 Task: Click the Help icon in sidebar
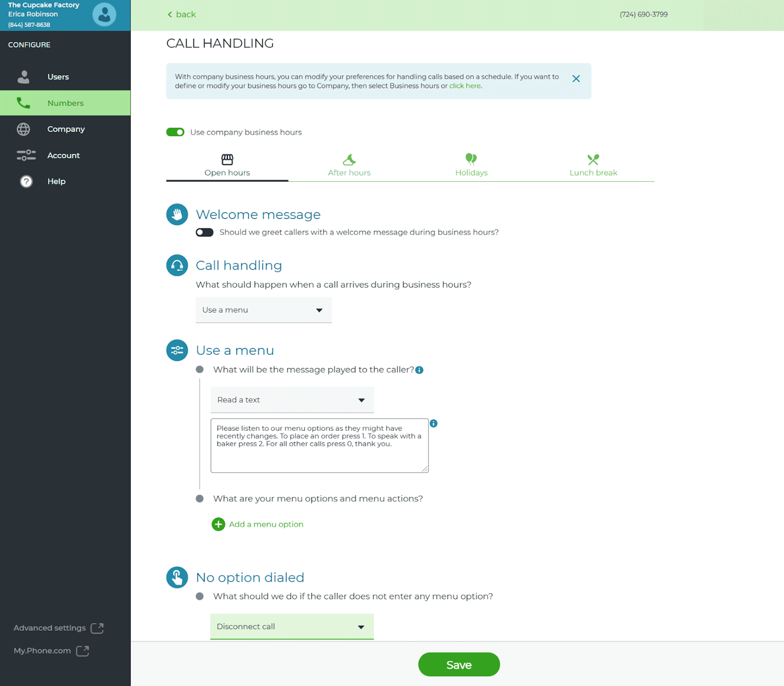click(25, 181)
